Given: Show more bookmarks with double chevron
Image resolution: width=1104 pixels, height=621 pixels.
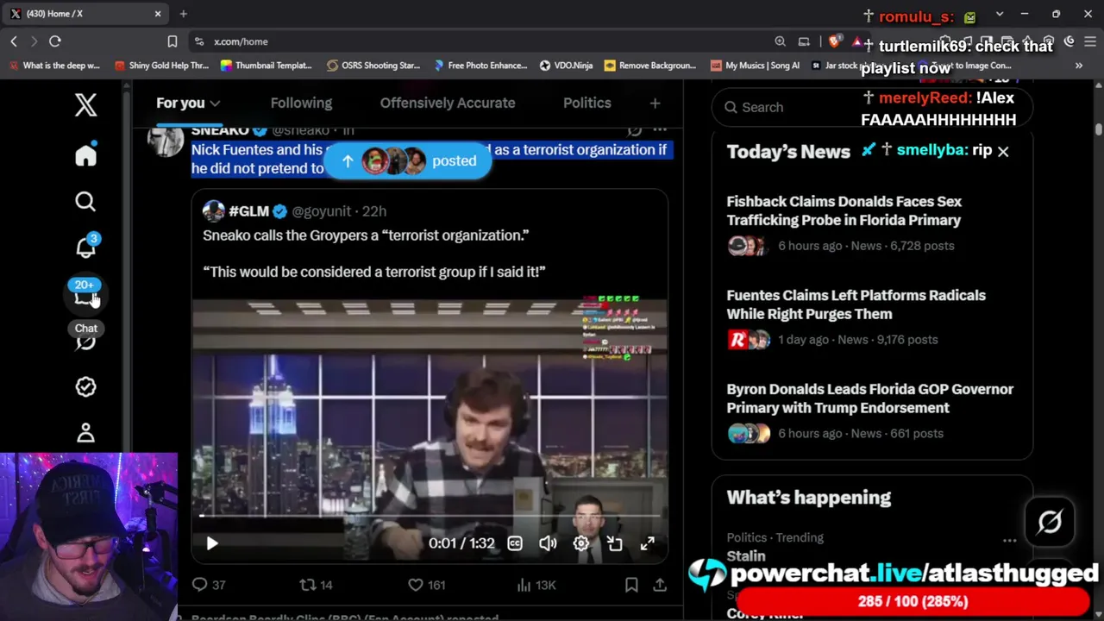Looking at the screenshot, I should pyautogui.click(x=1079, y=66).
